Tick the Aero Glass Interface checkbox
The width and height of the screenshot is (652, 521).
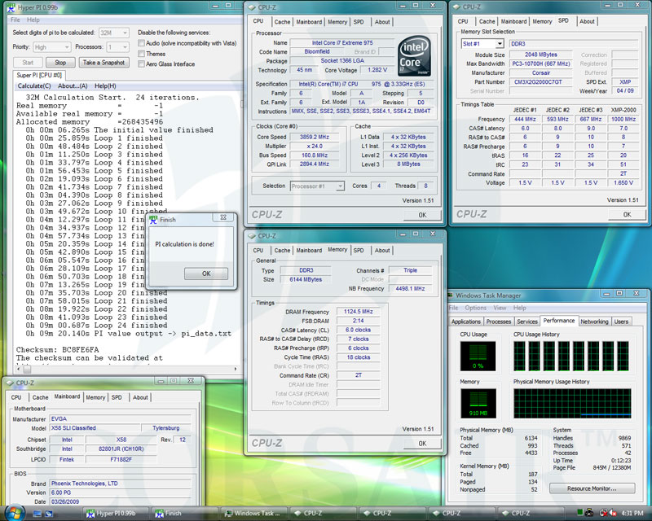point(142,63)
